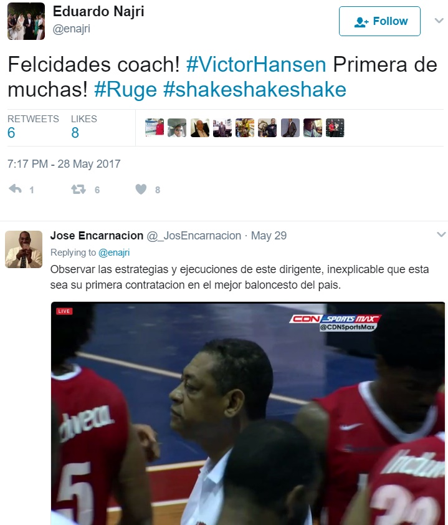448x525 pixels.
Task: Follow Eduardo Najri
Action: click(x=379, y=21)
